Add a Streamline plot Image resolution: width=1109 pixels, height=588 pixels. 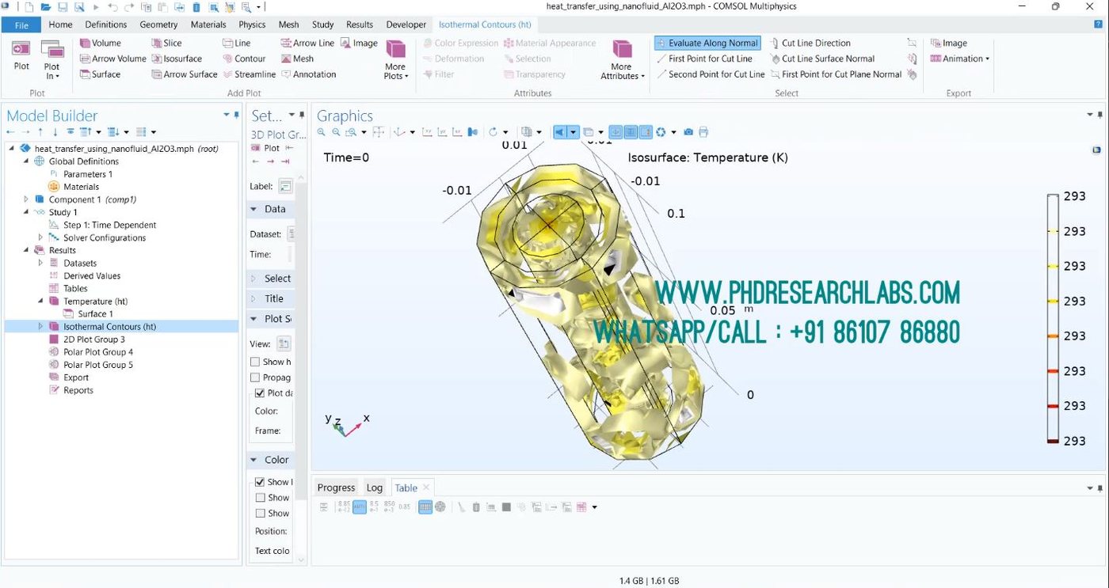point(249,74)
